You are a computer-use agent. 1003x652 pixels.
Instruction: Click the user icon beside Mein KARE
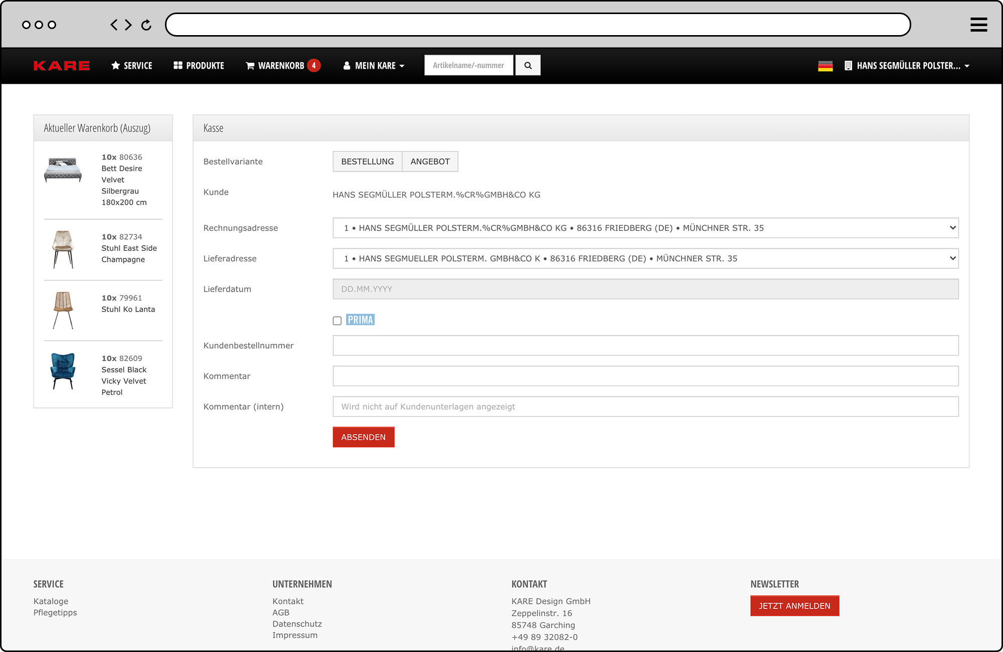point(347,66)
